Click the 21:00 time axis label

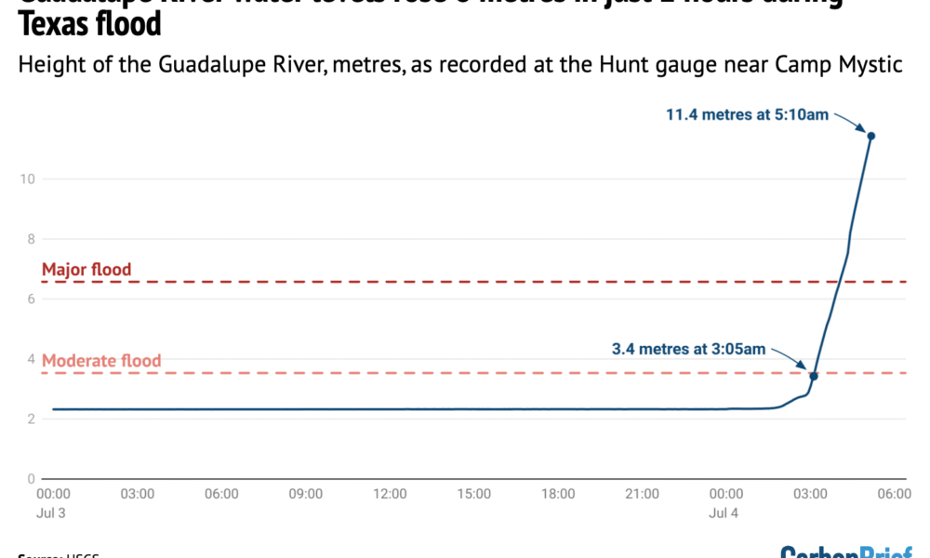tap(642, 495)
